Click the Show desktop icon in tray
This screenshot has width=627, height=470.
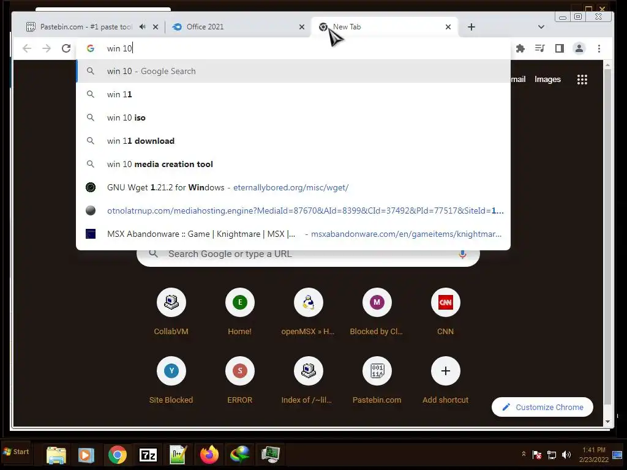click(x=617, y=455)
